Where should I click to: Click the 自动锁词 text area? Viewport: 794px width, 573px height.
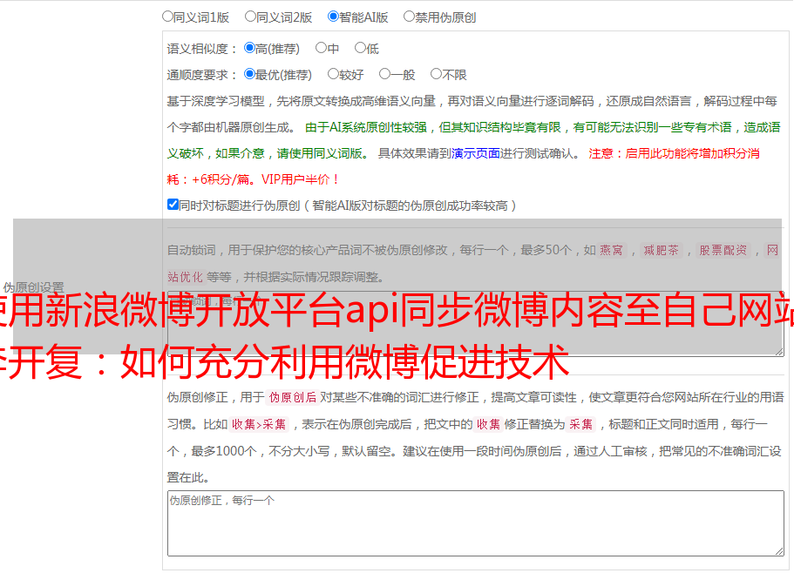click(x=476, y=324)
